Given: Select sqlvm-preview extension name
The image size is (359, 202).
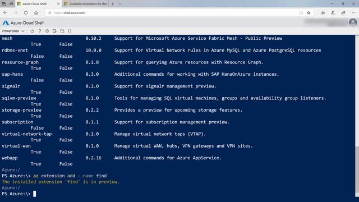Looking at the screenshot, I should [19, 98].
